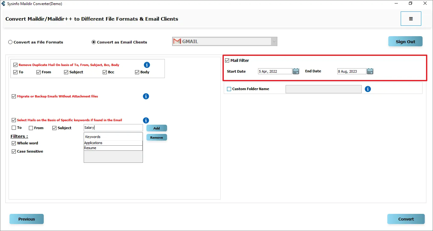Toggle the Case Sensitive filter
The image size is (433, 231).
pos(14,152)
